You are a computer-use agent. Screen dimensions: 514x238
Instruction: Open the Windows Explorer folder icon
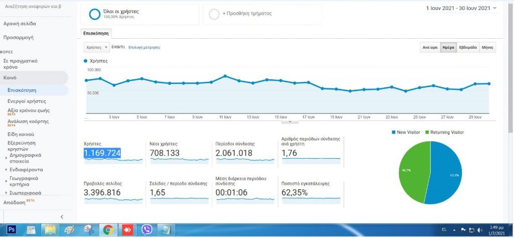click(50, 230)
